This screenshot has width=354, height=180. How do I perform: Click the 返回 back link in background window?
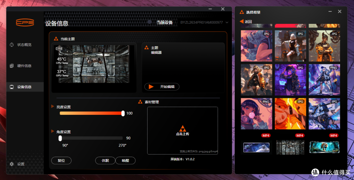[248, 22]
